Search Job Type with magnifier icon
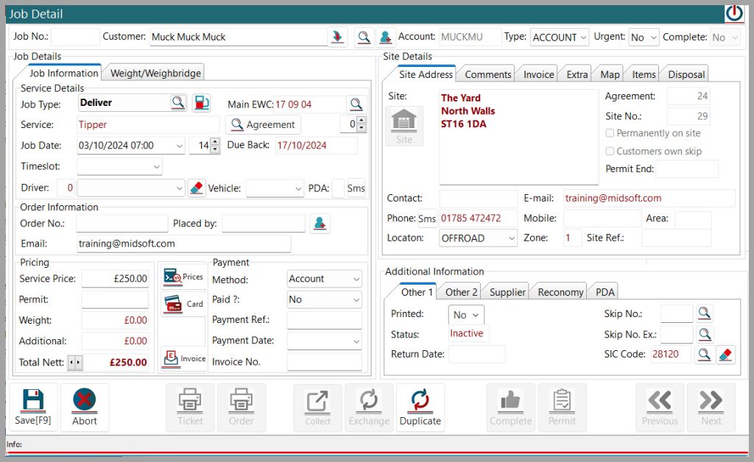754x462 pixels. [178, 103]
